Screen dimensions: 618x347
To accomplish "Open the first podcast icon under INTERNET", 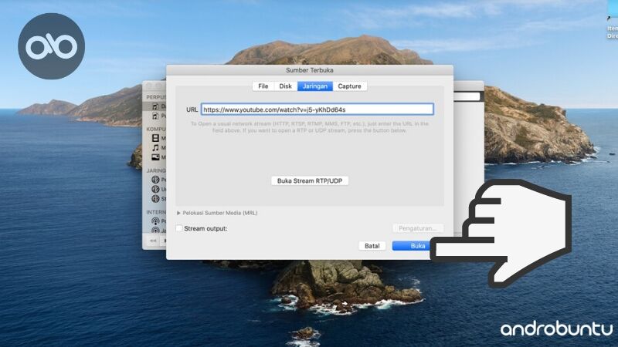I will coord(155,221).
